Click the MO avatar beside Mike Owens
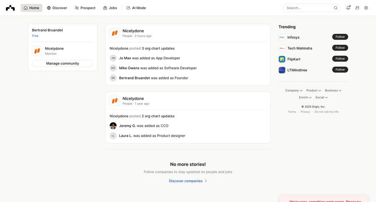Screen dimensions: 376x202 (x=113, y=68)
